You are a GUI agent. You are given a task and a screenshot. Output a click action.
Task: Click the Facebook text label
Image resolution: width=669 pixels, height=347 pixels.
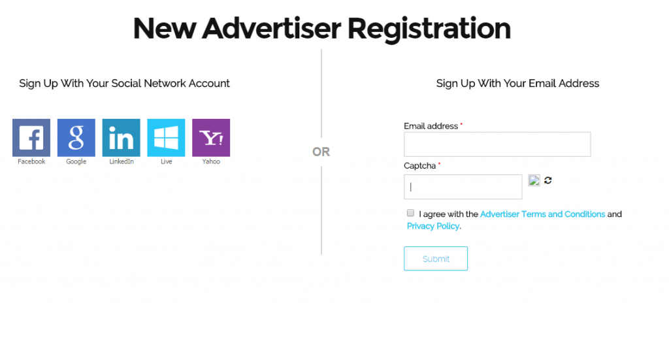tap(31, 161)
